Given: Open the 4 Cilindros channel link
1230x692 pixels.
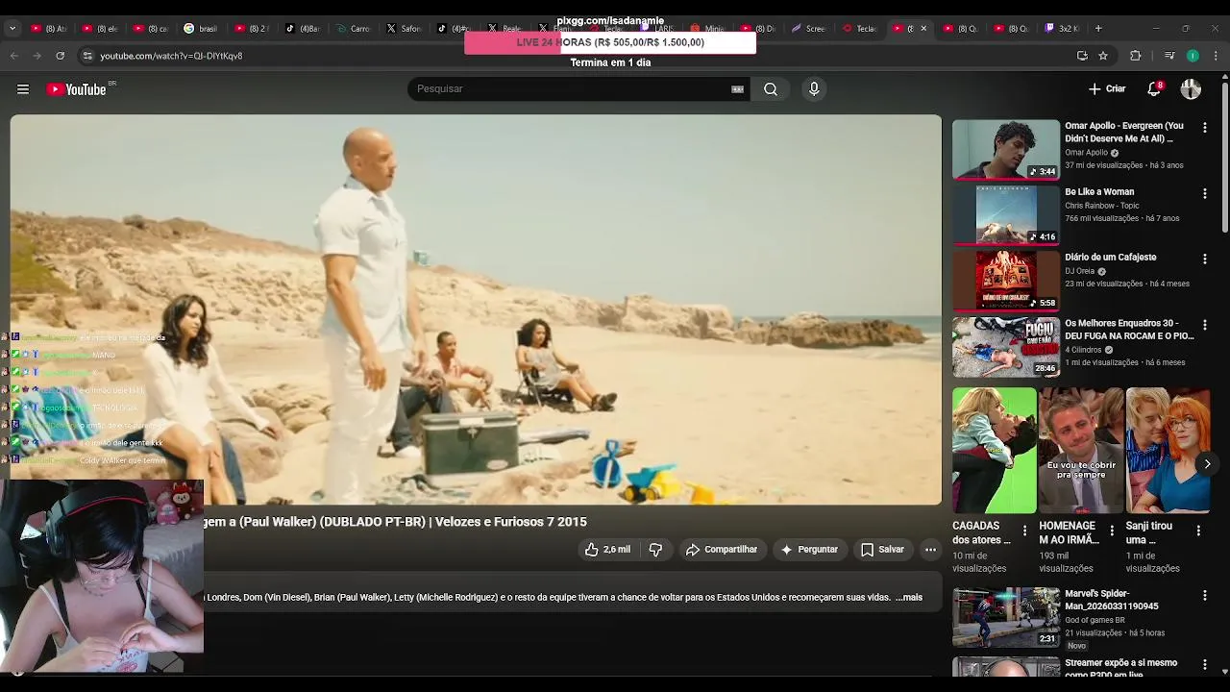Looking at the screenshot, I should click(x=1083, y=350).
